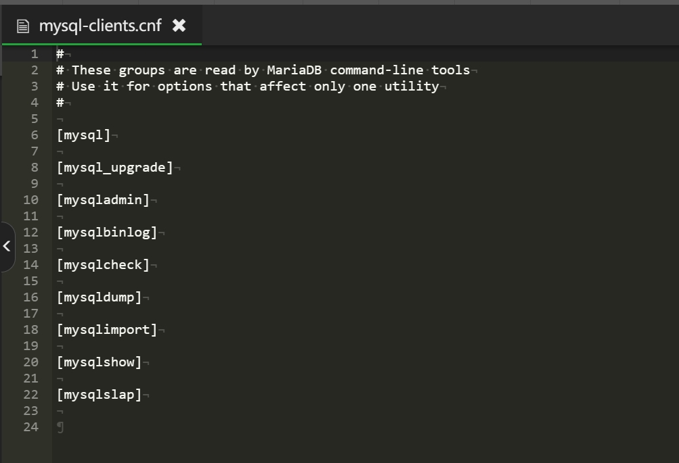This screenshot has height=463, width=679.
Task: Click the [mysqlbinlog] section text
Action: coord(107,232)
